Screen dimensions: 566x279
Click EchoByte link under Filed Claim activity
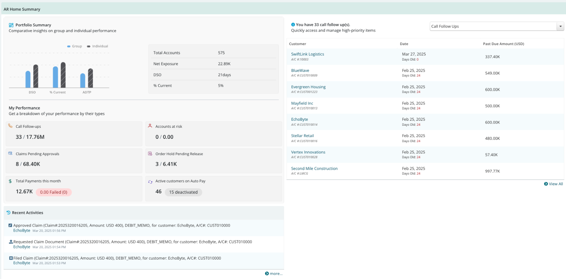click(22, 263)
